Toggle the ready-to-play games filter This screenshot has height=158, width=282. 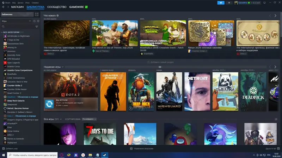click(x=38, y=21)
